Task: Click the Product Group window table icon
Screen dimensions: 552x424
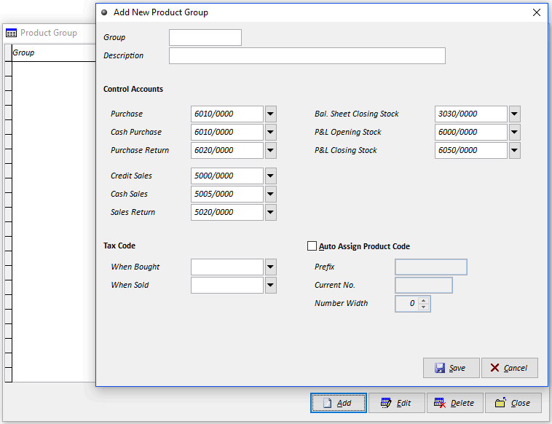Action: point(11,33)
